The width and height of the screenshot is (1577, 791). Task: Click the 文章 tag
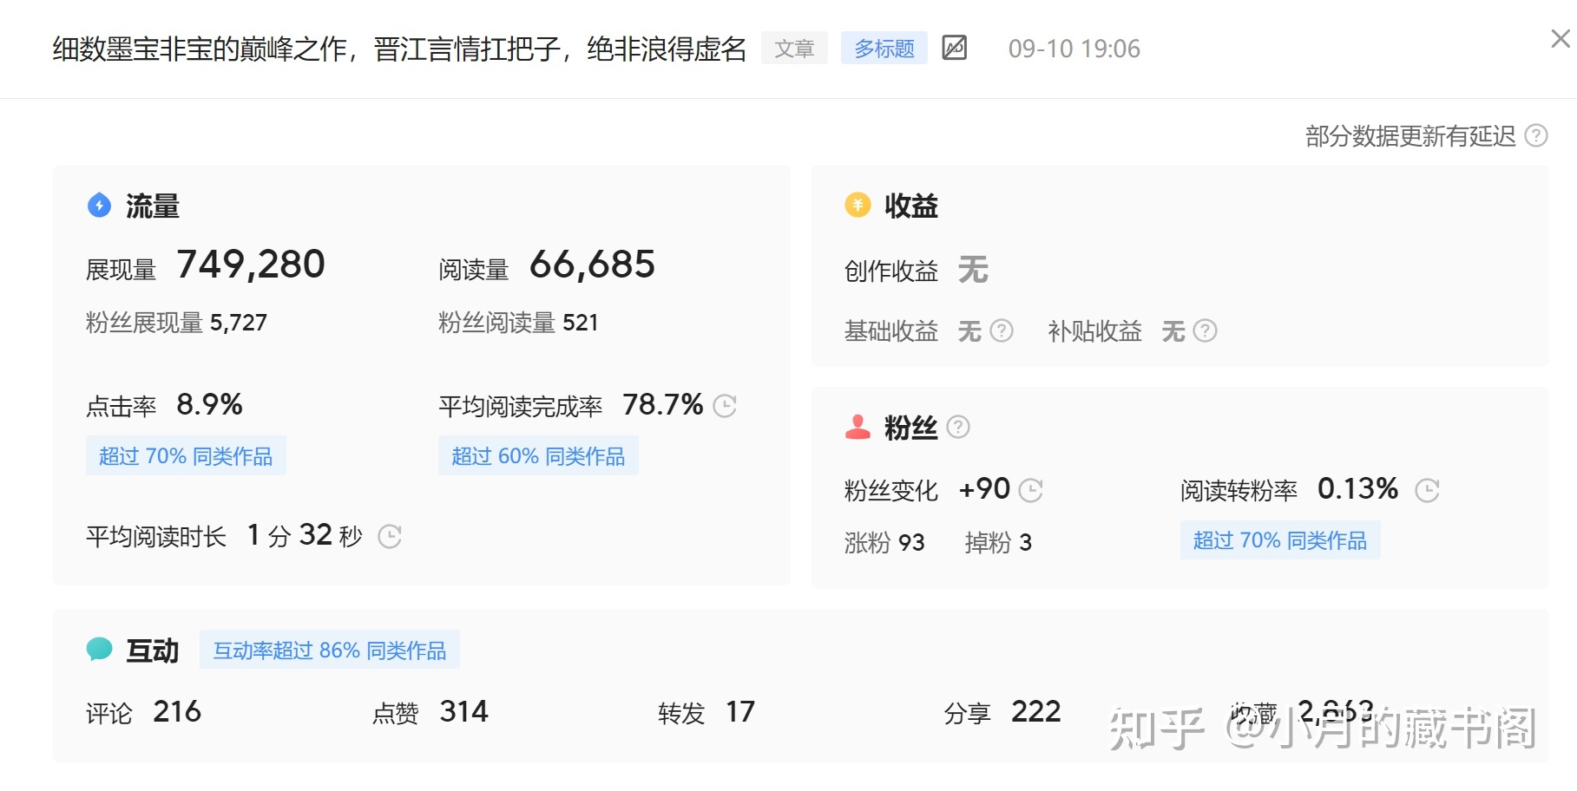(x=794, y=49)
